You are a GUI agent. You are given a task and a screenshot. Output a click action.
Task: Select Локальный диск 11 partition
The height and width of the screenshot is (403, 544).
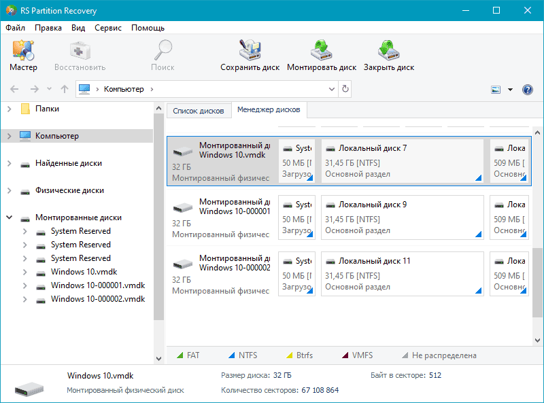(x=403, y=274)
